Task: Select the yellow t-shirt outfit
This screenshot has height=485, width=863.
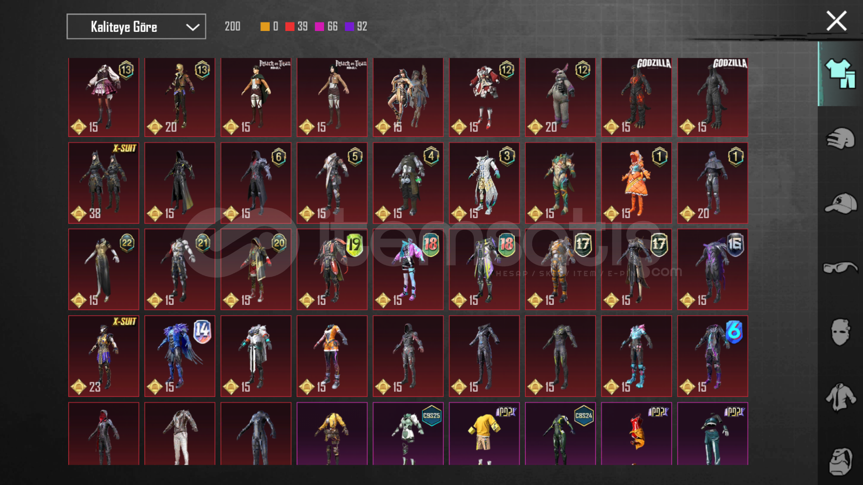Action: point(484,433)
